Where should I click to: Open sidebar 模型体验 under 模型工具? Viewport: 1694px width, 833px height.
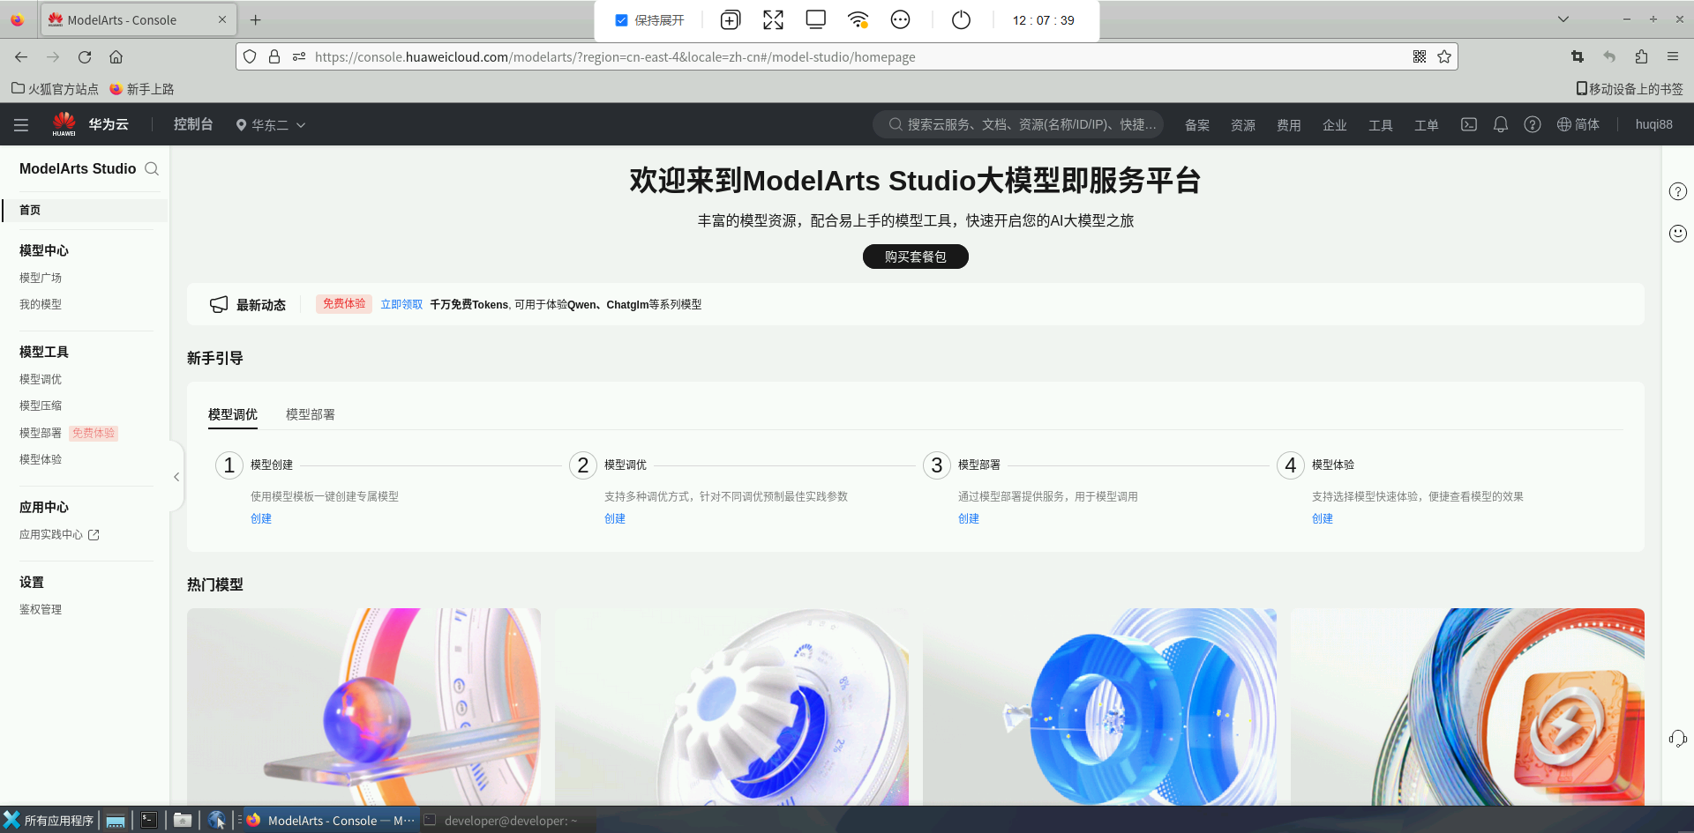click(x=41, y=459)
